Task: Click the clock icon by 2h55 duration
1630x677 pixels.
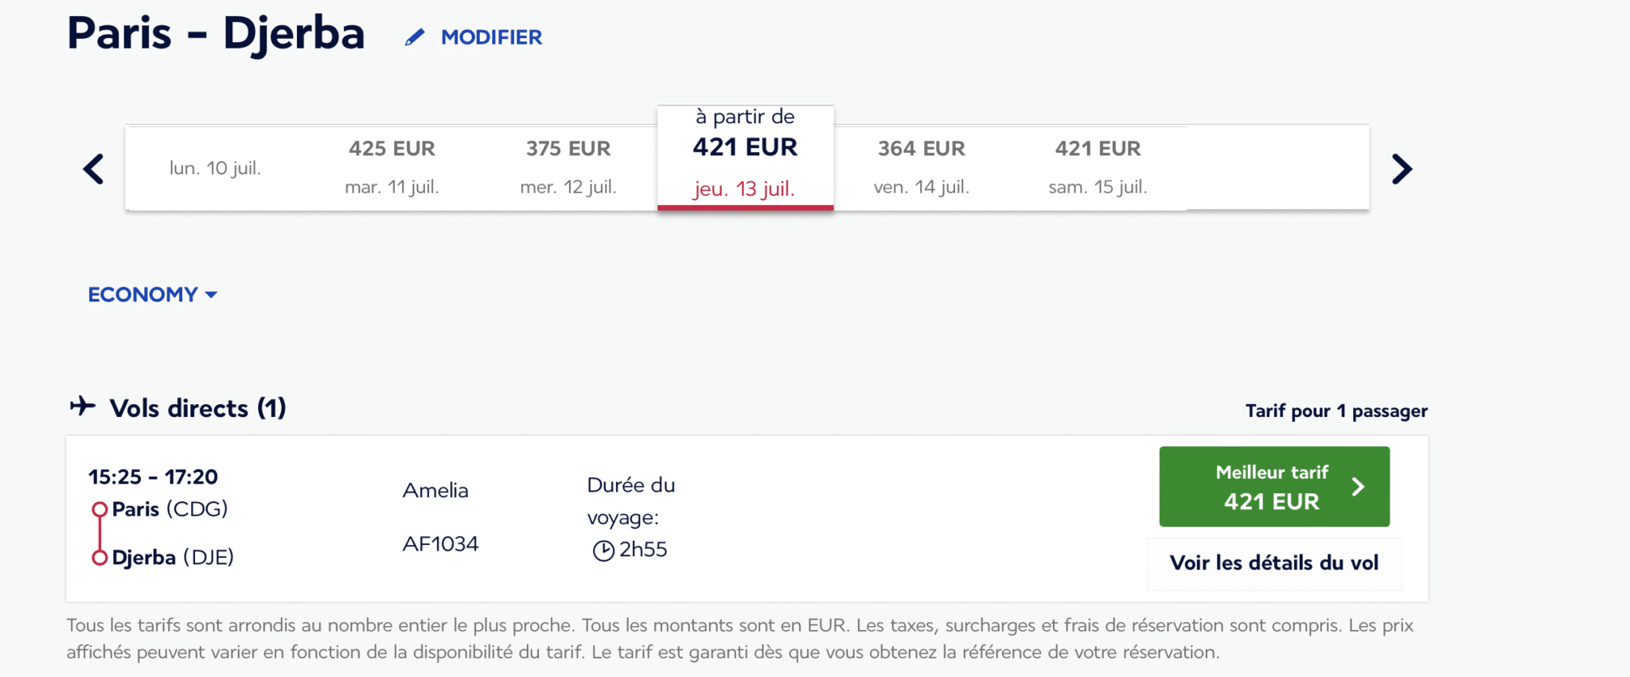Action: [x=603, y=551]
